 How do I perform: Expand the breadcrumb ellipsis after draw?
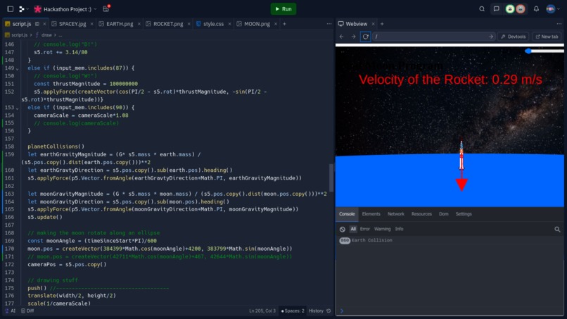pyautogui.click(x=60, y=35)
